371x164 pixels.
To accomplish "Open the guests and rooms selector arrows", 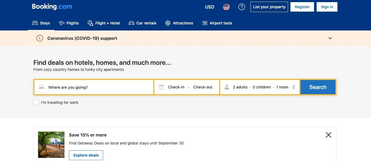I will (x=294, y=87).
